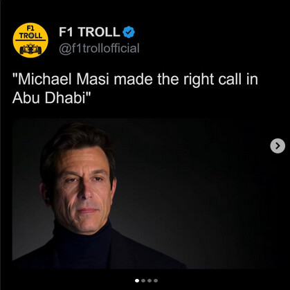
Task: Click the "TROLL" text inside yellow logo
Action: coord(30,35)
